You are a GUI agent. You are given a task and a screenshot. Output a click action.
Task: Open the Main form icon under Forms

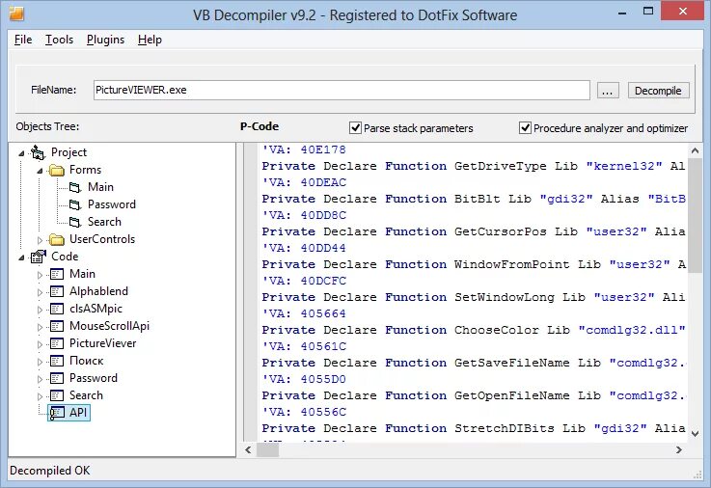click(75, 187)
